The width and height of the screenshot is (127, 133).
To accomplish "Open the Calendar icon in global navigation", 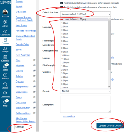I will 5,57.
